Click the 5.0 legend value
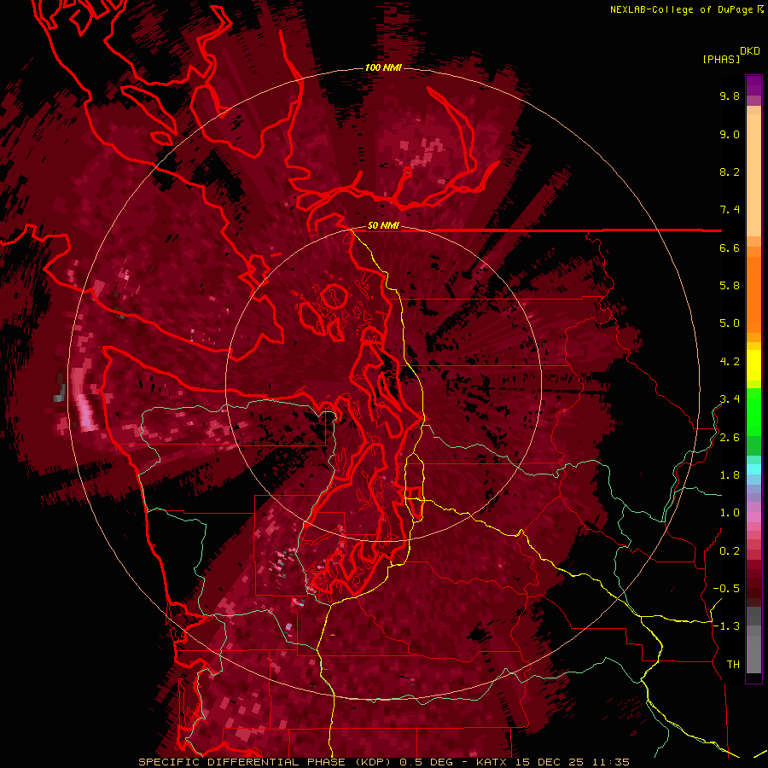Image resolution: width=768 pixels, height=768 pixels. (x=730, y=323)
